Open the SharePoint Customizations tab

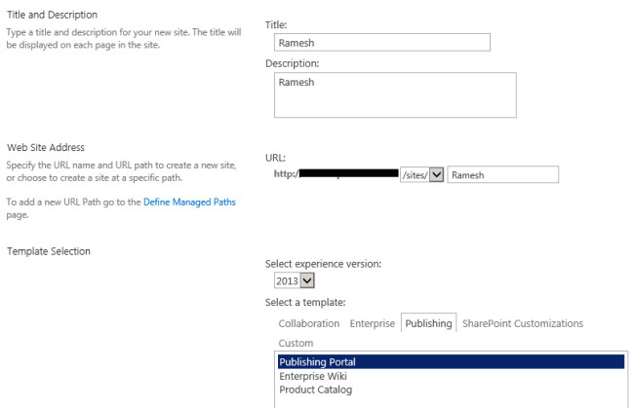(x=522, y=322)
